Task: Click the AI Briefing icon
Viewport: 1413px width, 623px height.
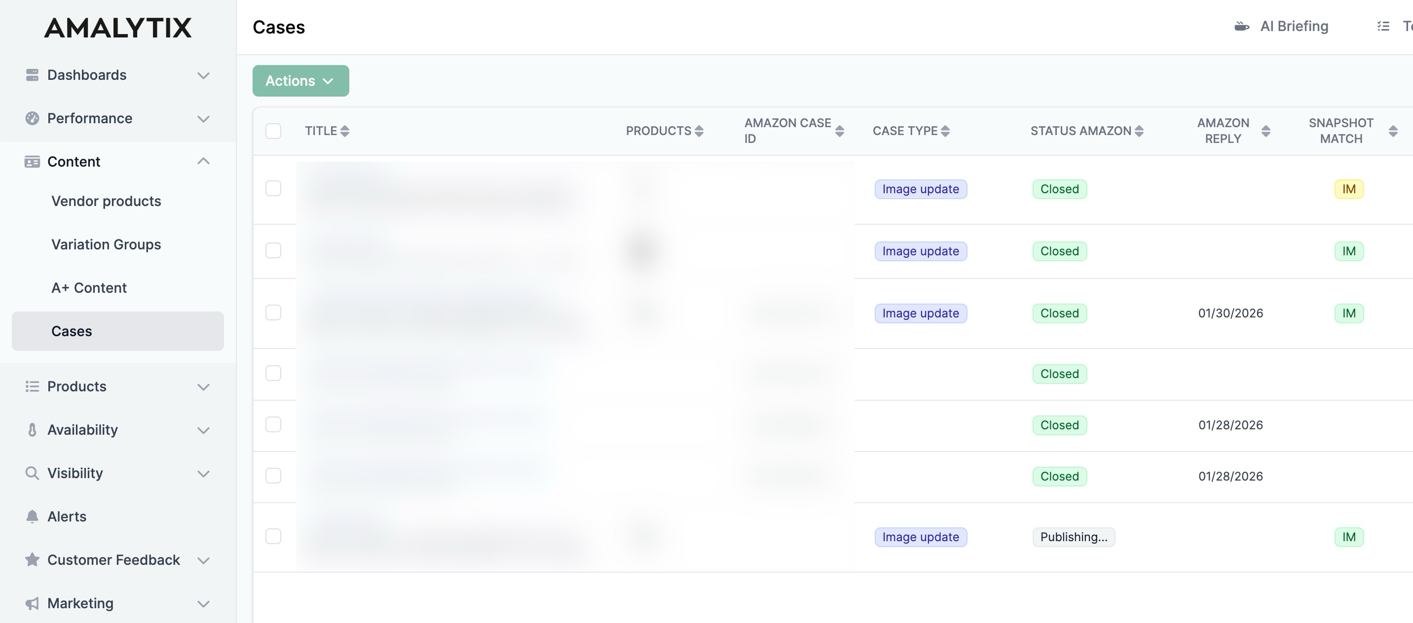Action: 1241,26
